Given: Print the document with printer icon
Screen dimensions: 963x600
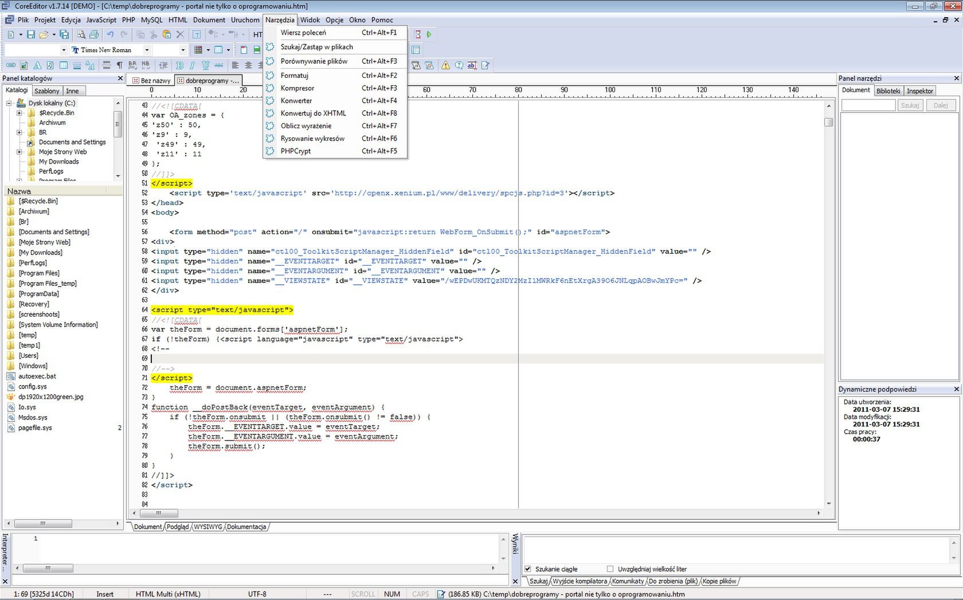Looking at the screenshot, I should coord(94,35).
